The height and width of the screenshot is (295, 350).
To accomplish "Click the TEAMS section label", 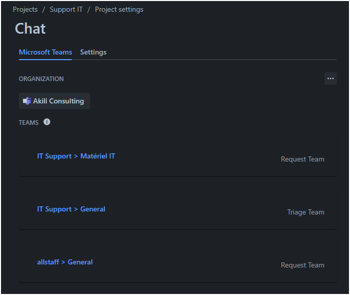I will click(29, 122).
